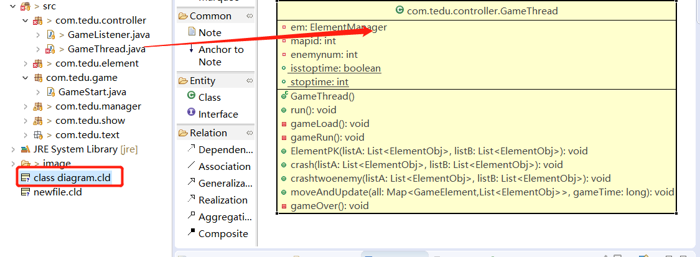Select method run(): void
This screenshot has height=257, width=700.
click(314, 110)
